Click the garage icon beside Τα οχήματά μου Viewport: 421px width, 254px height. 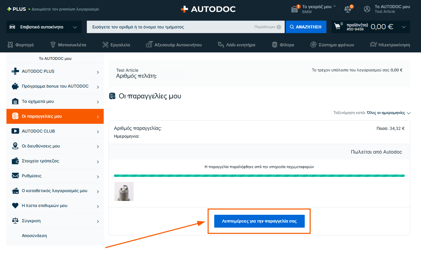click(15, 101)
